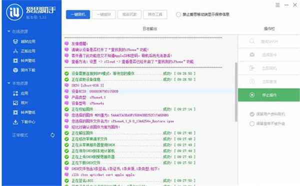The height and width of the screenshot is (186, 300).
Task: Click the 选择固件 package icon
Action: [x=252, y=55]
